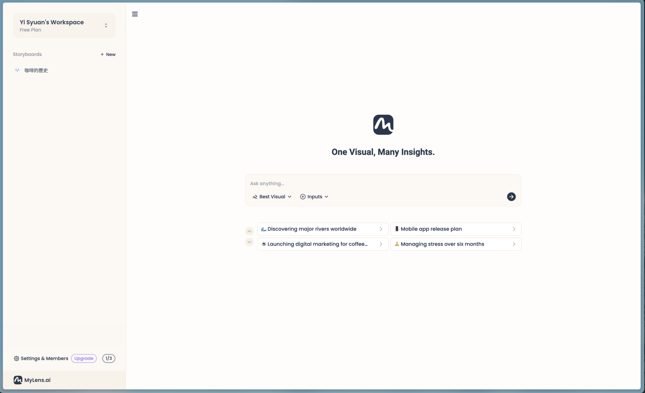Click the plus icon in Inputs
645x393 pixels.
pyautogui.click(x=303, y=196)
